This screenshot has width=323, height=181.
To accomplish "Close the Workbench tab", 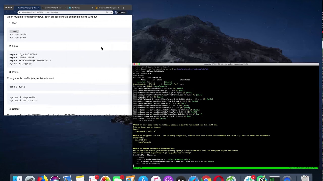I will click(x=92, y=8).
